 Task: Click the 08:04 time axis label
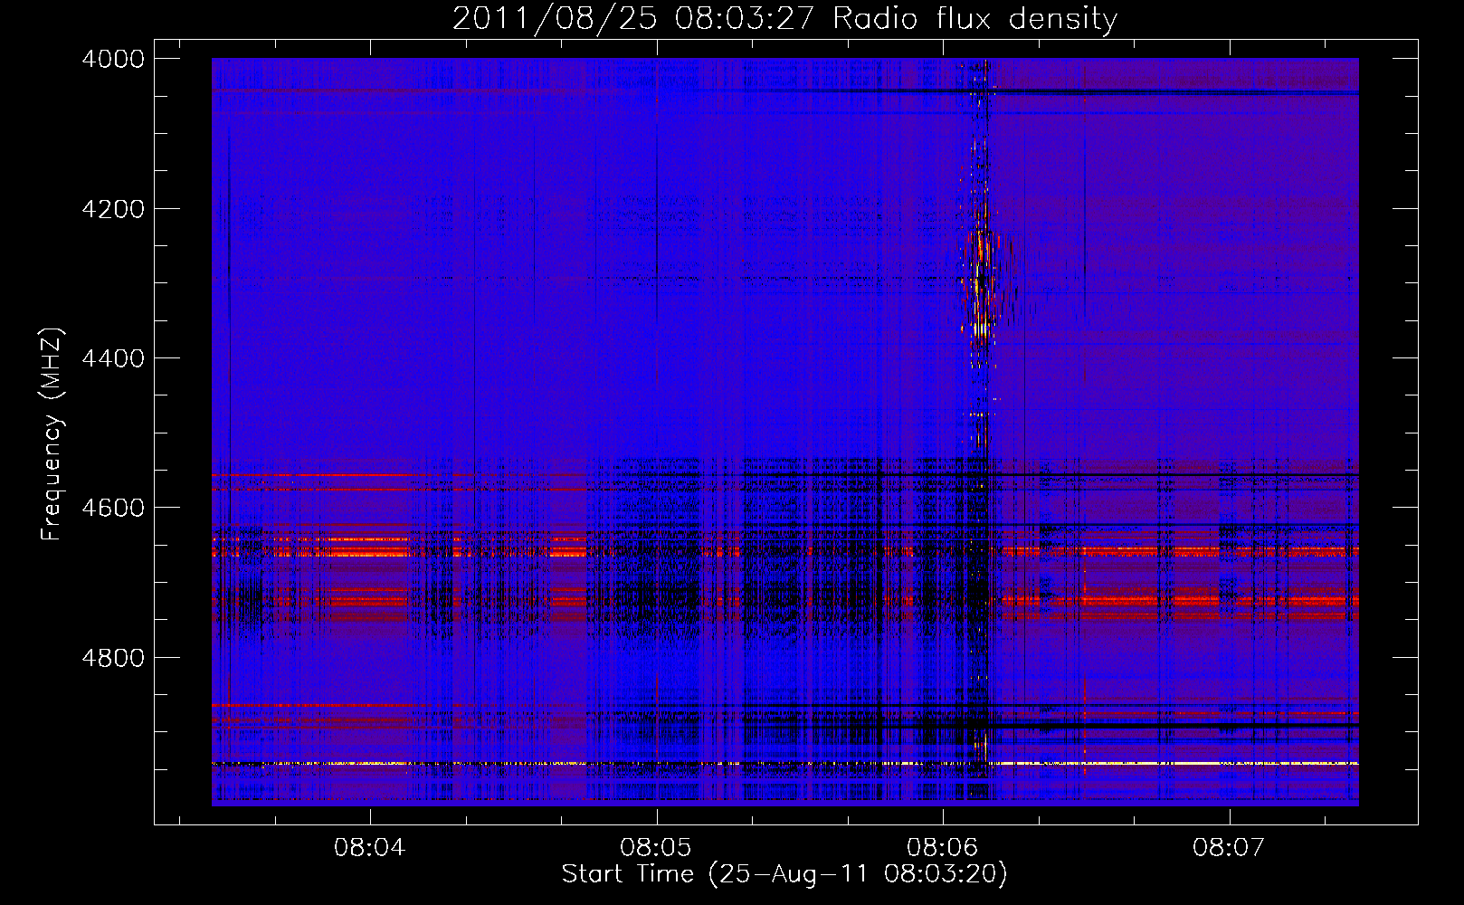[x=369, y=848]
